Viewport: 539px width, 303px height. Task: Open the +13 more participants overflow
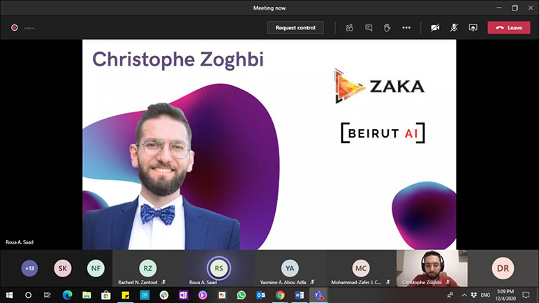click(x=29, y=268)
